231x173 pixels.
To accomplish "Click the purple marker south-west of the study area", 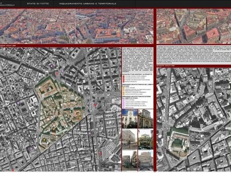I will 31,149.
